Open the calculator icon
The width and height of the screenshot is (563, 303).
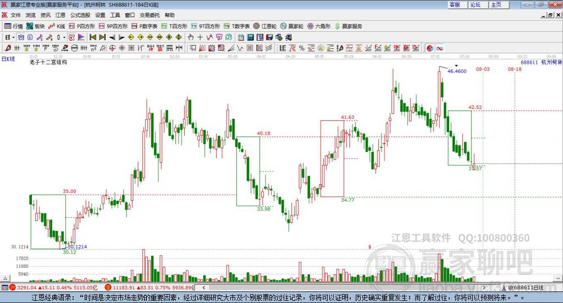click(x=250, y=37)
